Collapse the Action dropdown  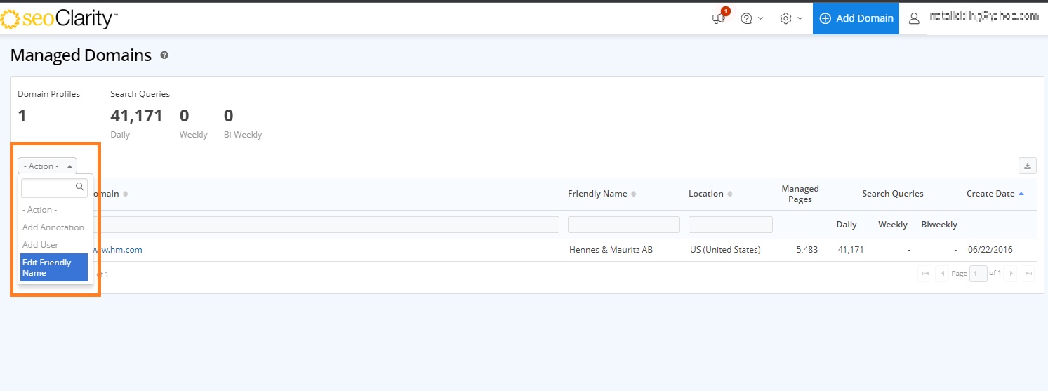coord(47,166)
